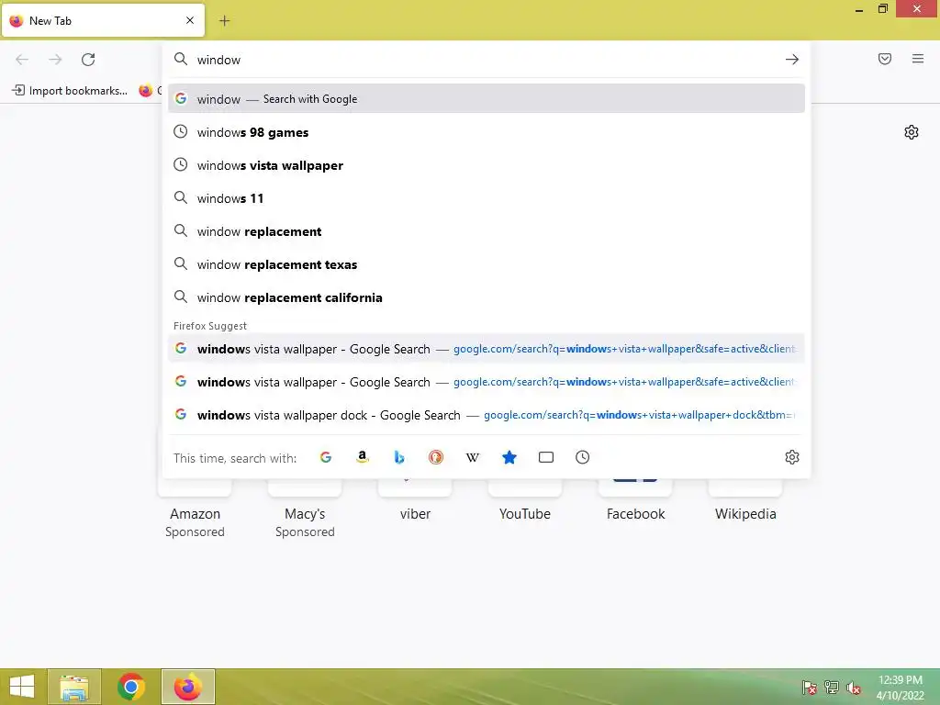Launch Google Chrome from taskbar
940x705 pixels.
click(130, 687)
